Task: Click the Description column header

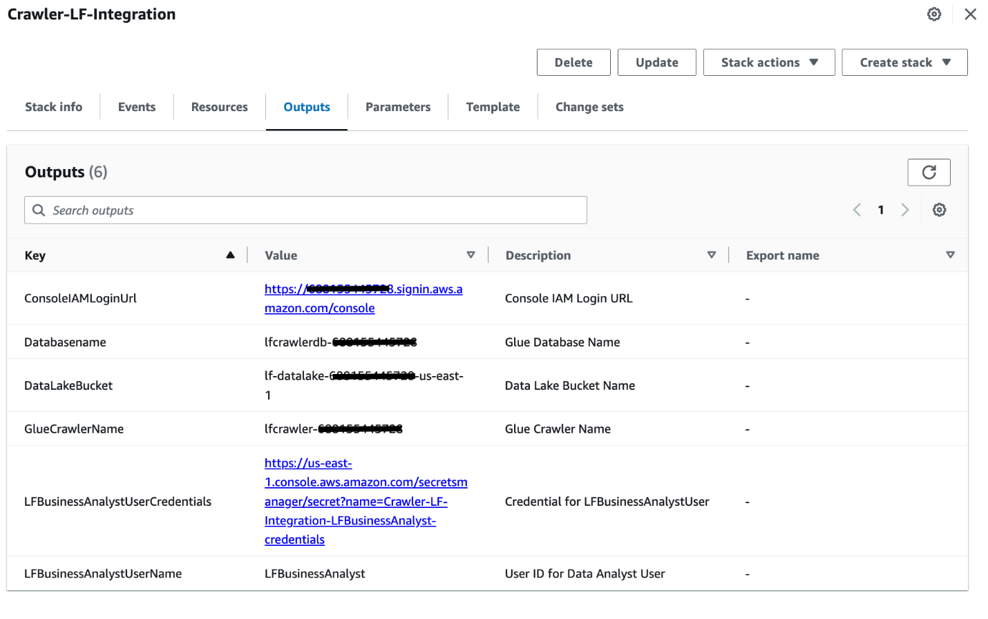Action: click(x=538, y=255)
